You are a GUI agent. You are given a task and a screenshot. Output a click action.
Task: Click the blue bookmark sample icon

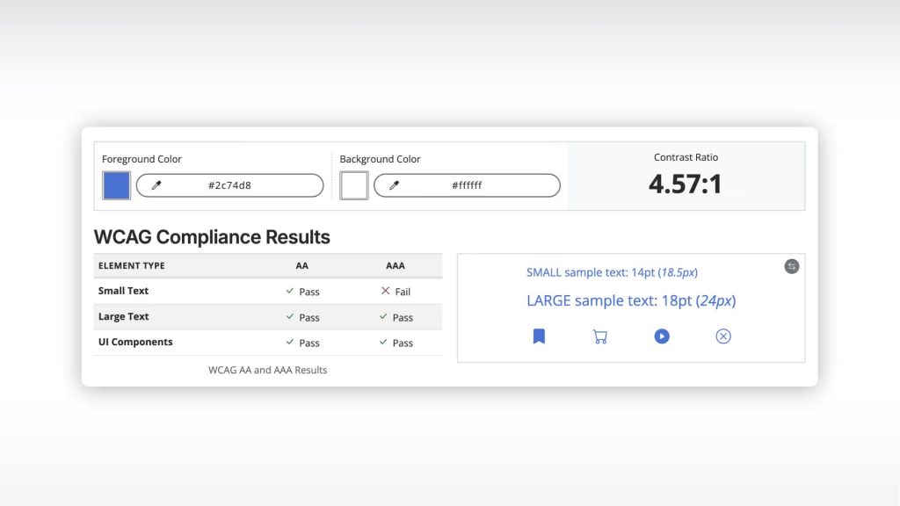point(539,336)
